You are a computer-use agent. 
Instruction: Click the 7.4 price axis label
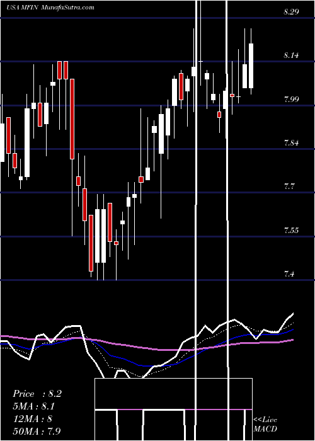click(x=289, y=273)
